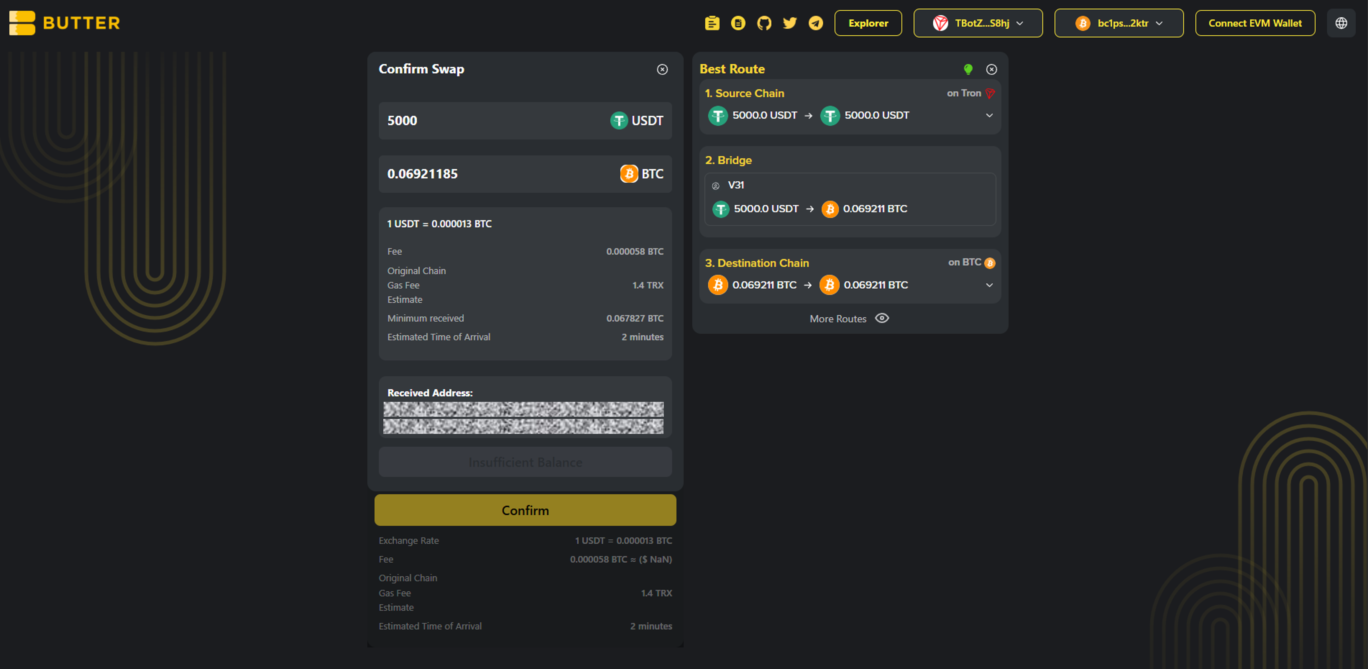Click the Minimum received value 0.067827 BTC
The image size is (1368, 669).
pos(635,318)
